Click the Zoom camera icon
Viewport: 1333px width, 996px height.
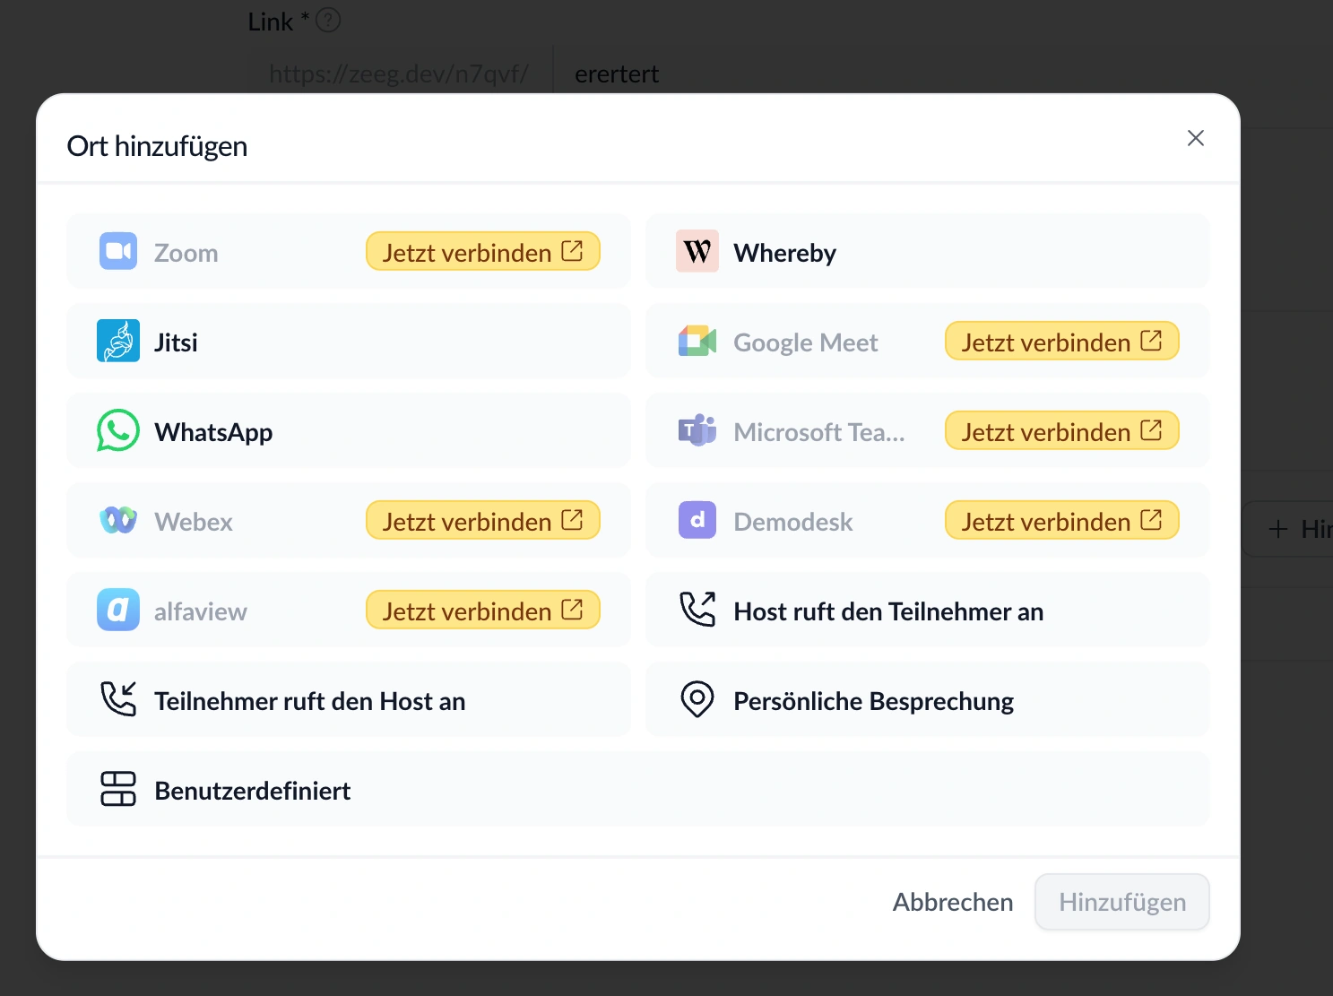(x=118, y=252)
